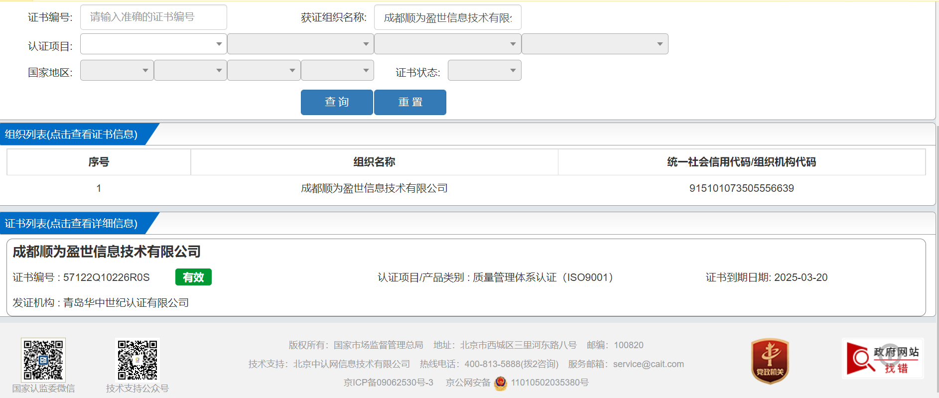Image resolution: width=939 pixels, height=398 pixels.
Task: Click the 统一社会信用代码 column header
Action: 742,162
